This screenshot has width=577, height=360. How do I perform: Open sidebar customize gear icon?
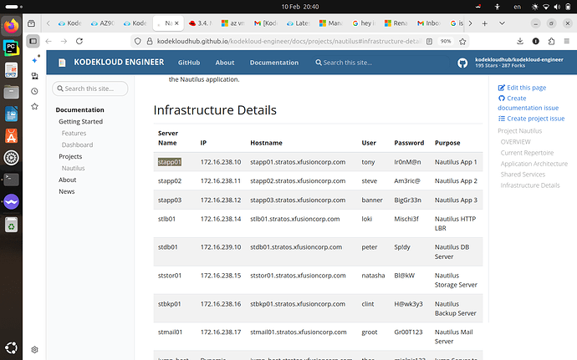34,350
